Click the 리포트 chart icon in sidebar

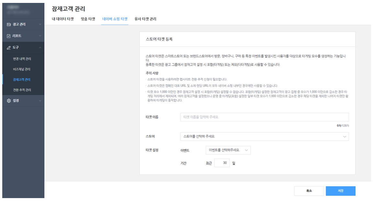[9, 36]
